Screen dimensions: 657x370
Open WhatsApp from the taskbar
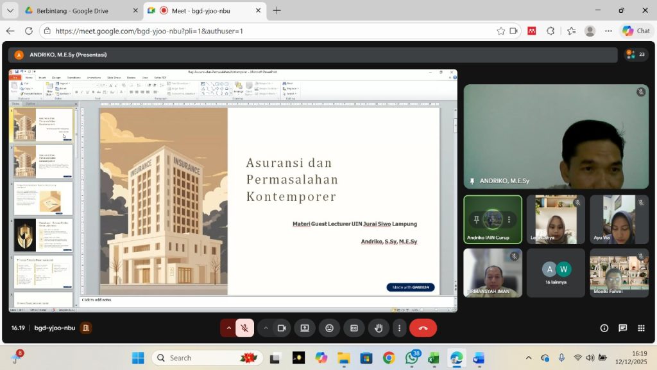pos(411,358)
